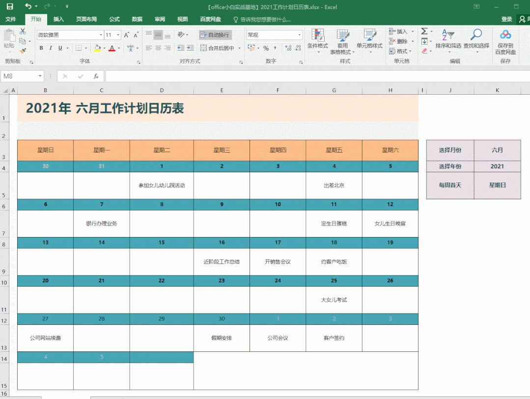Image resolution: width=530 pixels, height=399 pixels.
Task: Switch to the 插入 ribbon tab
Action: [x=58, y=19]
